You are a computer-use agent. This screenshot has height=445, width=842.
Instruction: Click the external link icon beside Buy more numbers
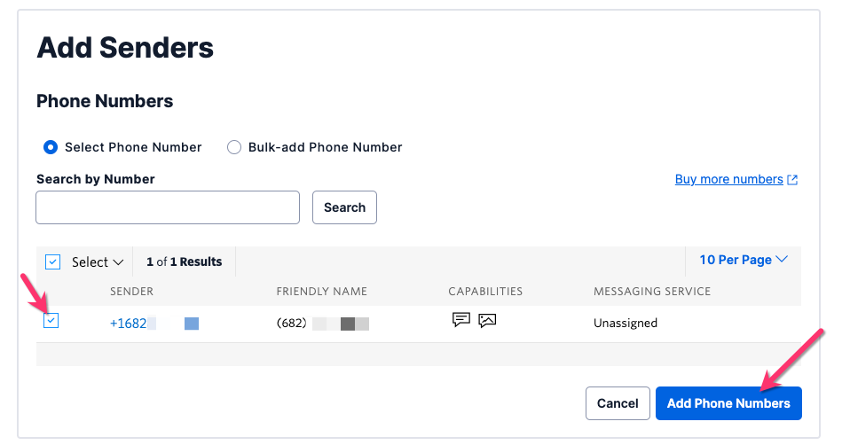tap(793, 180)
